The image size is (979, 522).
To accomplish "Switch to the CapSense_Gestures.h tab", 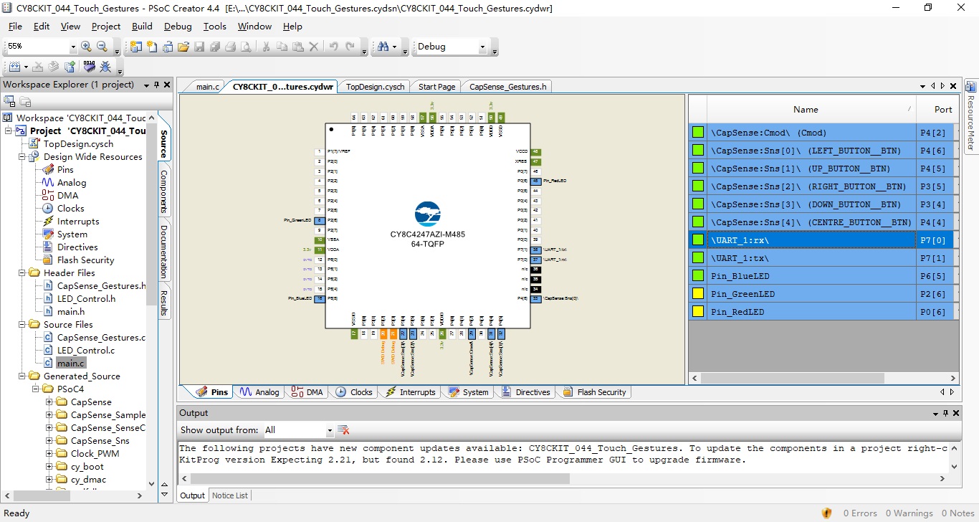I will pyautogui.click(x=507, y=87).
